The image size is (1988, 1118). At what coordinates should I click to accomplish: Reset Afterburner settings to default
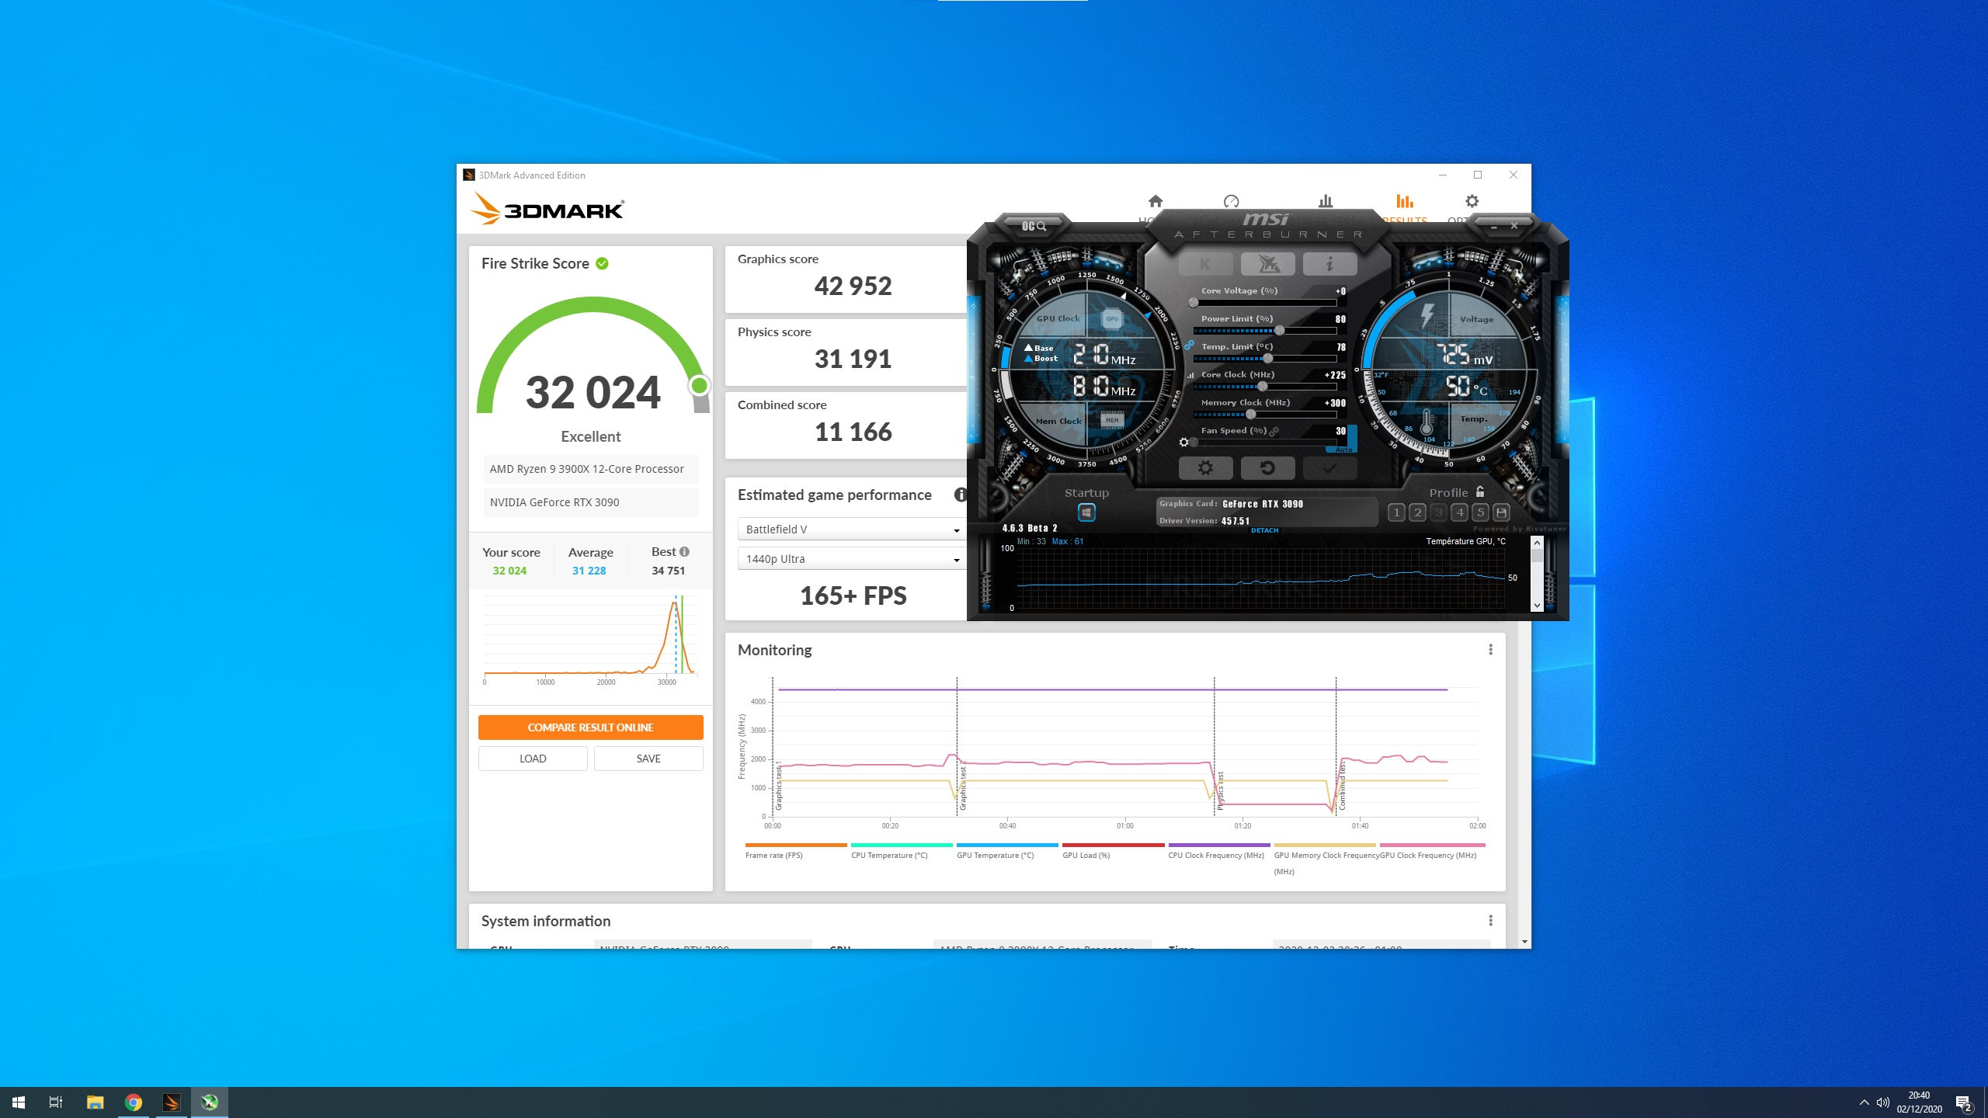point(1267,468)
